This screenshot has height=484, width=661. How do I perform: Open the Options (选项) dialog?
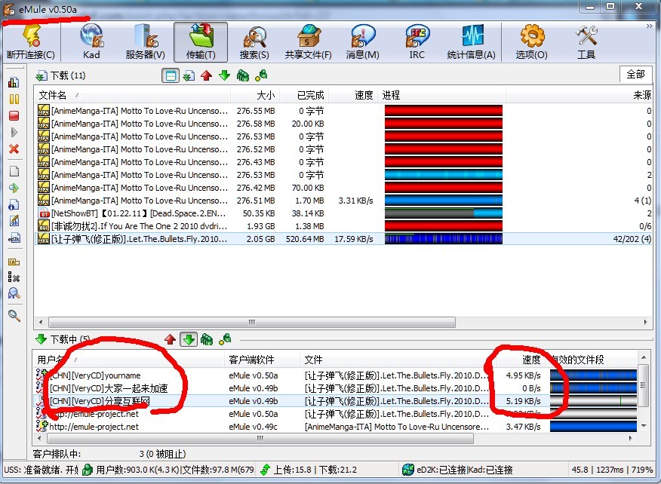click(x=531, y=41)
